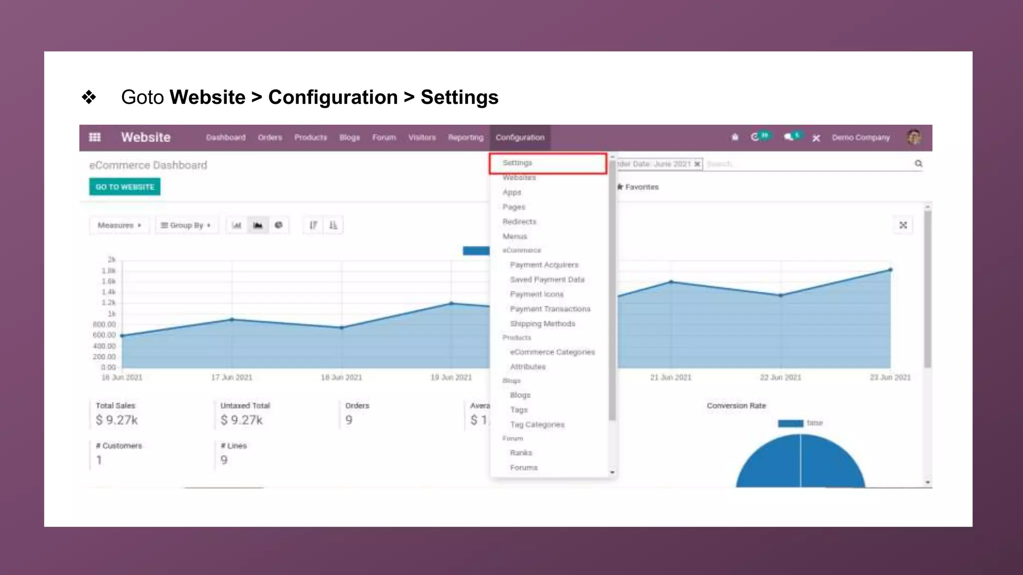The width and height of the screenshot is (1023, 575).
Task: Remove the Order Date June 2021 filter
Action: pyautogui.click(x=697, y=164)
